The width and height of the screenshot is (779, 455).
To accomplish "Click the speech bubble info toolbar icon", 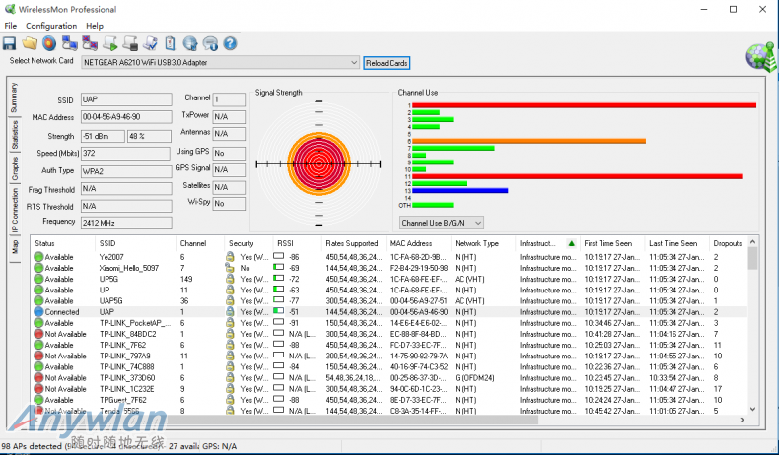I will point(210,43).
